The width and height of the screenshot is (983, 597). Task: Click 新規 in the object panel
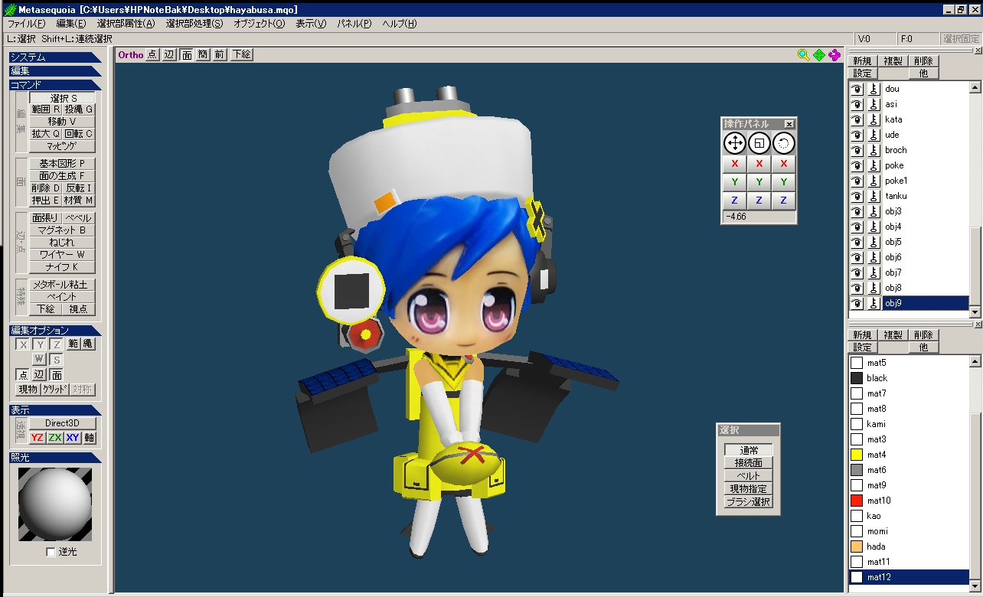[862, 61]
